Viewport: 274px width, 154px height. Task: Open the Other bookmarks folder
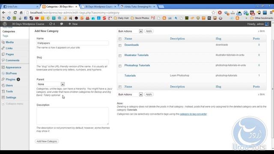(x=262, y=18)
